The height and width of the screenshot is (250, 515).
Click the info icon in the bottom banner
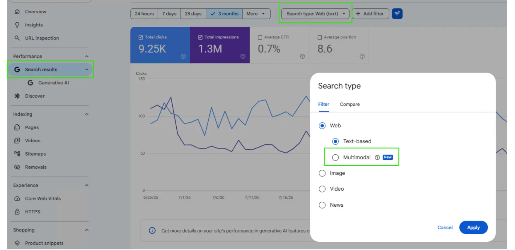pyautogui.click(x=152, y=231)
